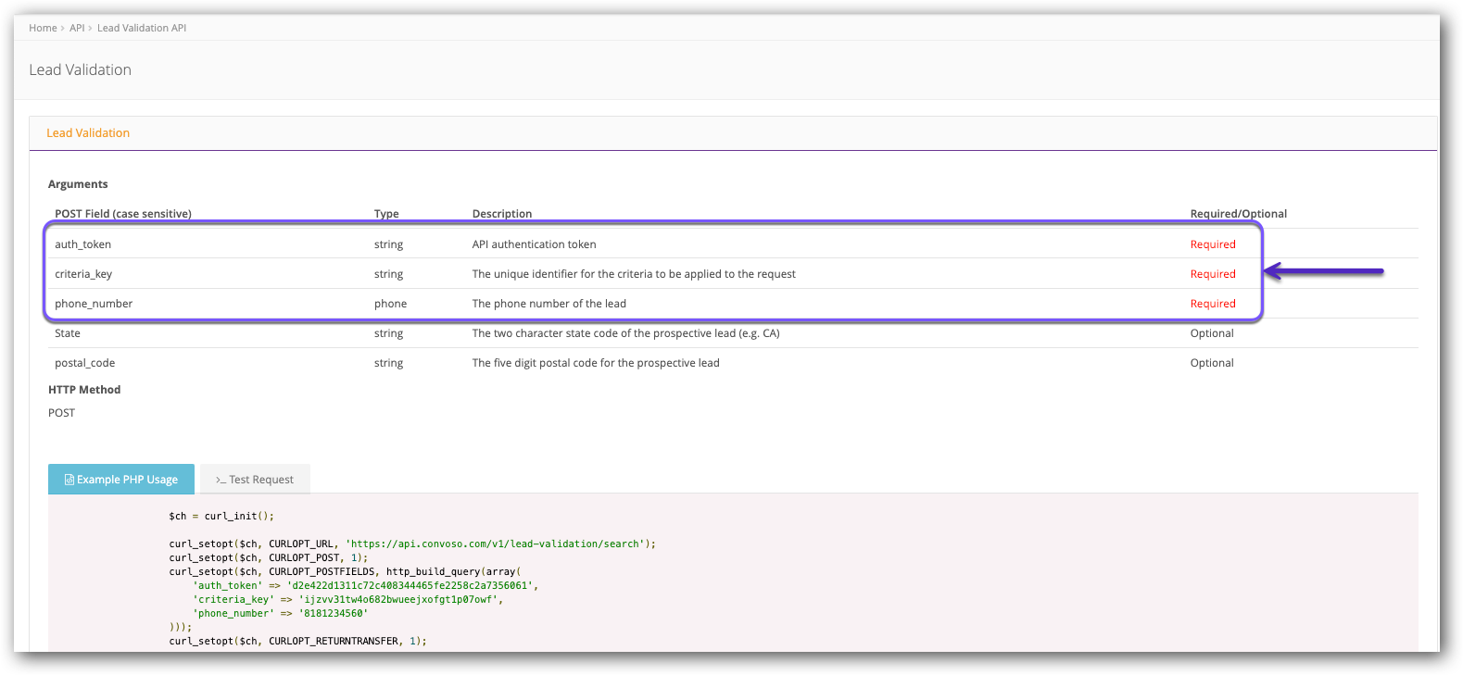1463x675 pixels.
Task: Click the 'phone' type cell
Action: click(x=390, y=304)
